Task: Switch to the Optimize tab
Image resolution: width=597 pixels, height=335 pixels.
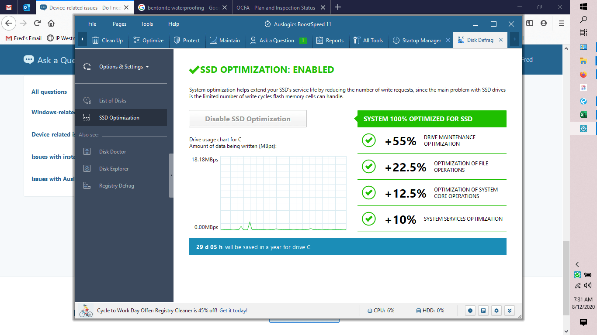Action: (x=148, y=41)
